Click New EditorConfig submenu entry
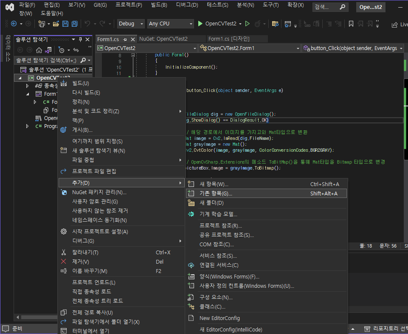 [267, 318]
